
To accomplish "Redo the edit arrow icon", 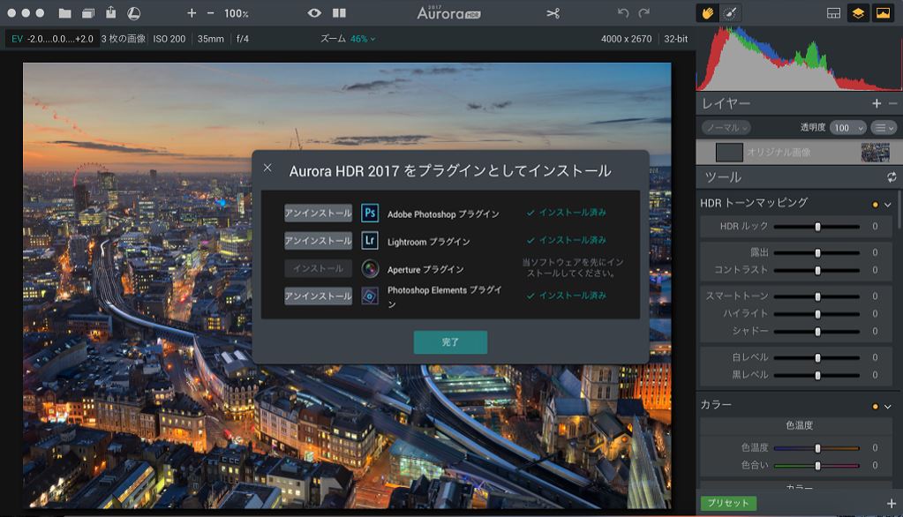I will [644, 12].
